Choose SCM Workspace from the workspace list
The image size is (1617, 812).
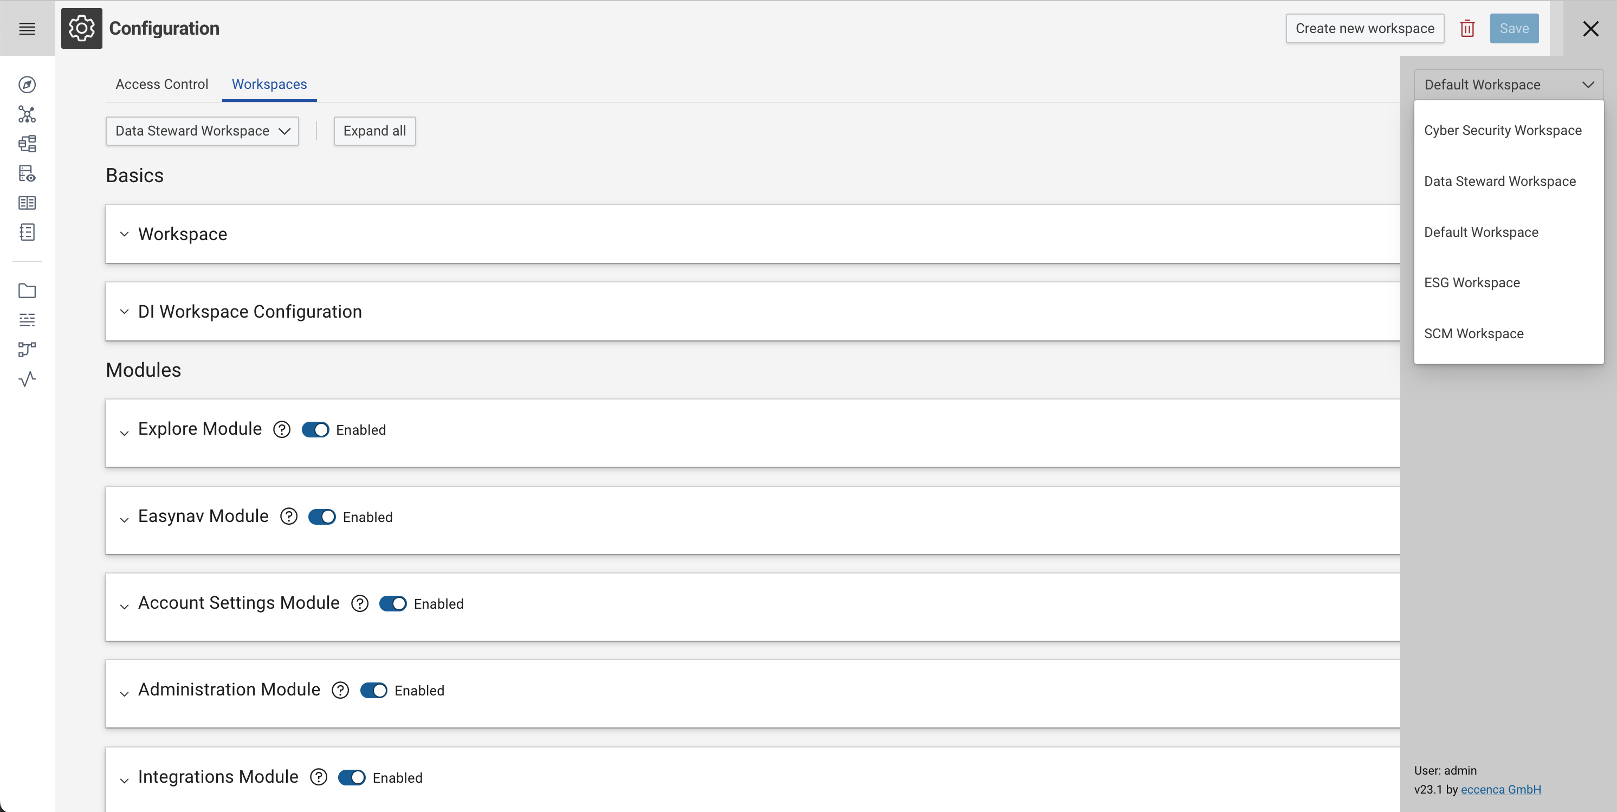coord(1474,333)
